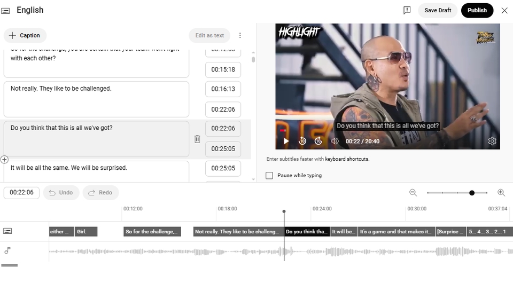Click the playhead marker on the timeline

click(284, 211)
